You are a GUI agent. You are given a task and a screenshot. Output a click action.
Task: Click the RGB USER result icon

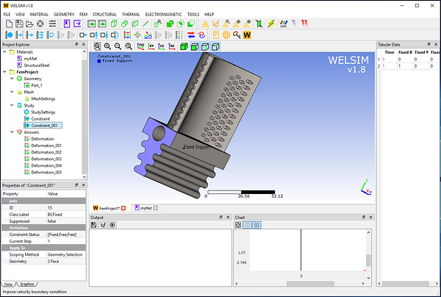284,24
